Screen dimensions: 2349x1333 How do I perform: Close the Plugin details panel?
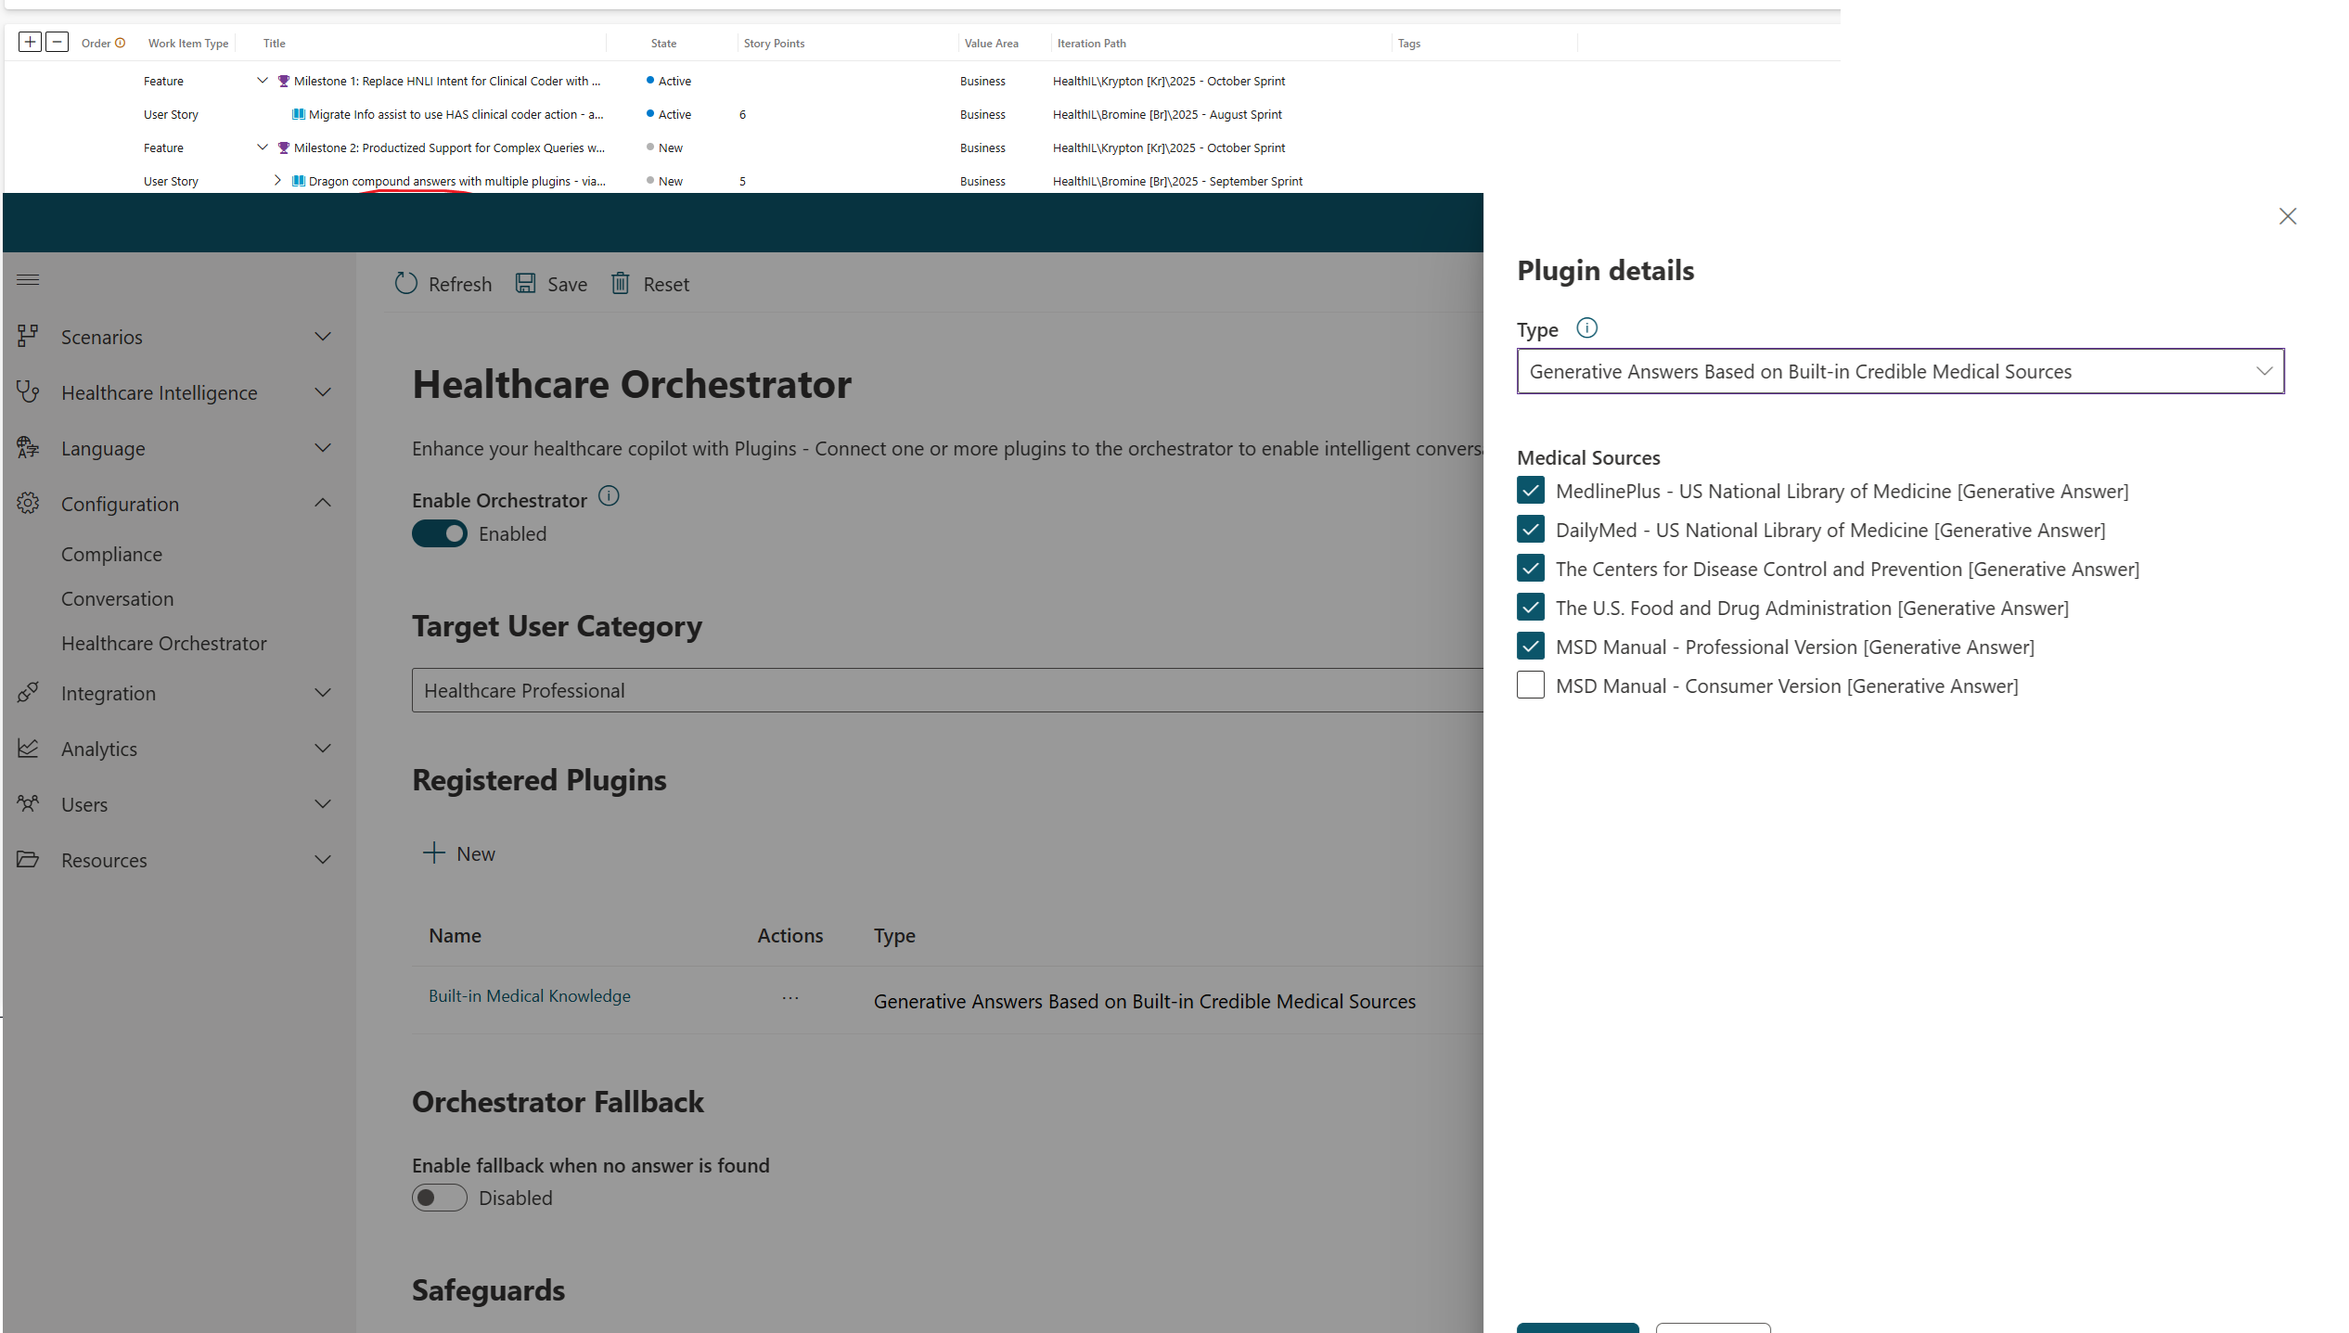coord(2288,216)
